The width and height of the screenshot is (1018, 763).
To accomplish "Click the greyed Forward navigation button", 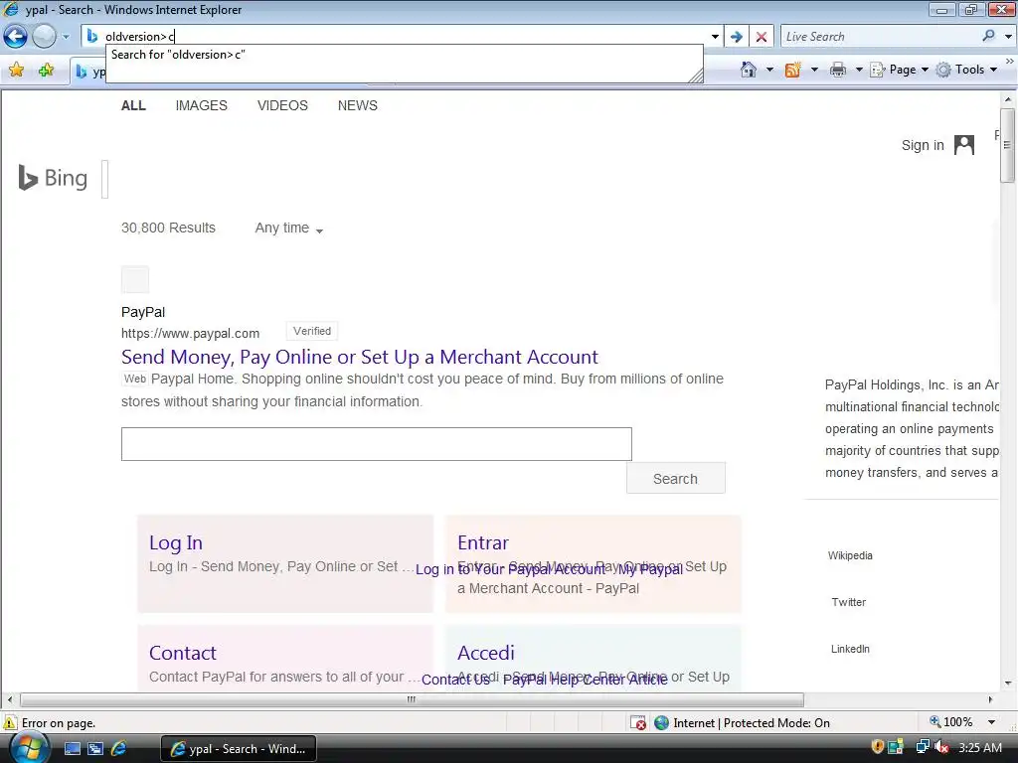I will pos(44,37).
